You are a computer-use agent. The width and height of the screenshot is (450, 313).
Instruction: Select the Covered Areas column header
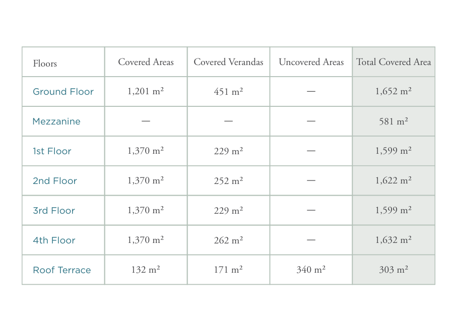tap(146, 62)
